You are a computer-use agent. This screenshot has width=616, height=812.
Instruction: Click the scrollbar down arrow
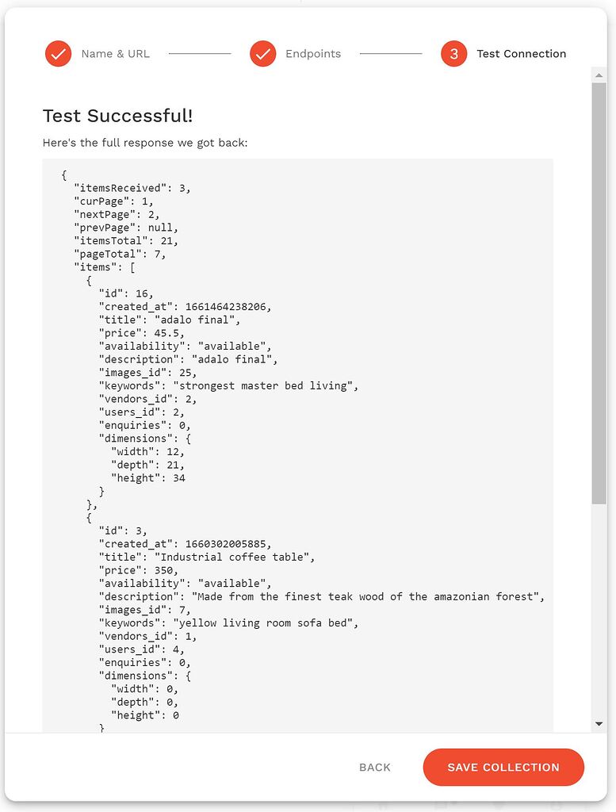pyautogui.click(x=599, y=724)
